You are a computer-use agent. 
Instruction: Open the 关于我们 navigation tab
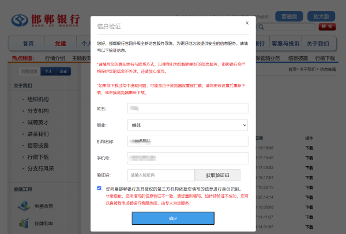click(x=318, y=43)
